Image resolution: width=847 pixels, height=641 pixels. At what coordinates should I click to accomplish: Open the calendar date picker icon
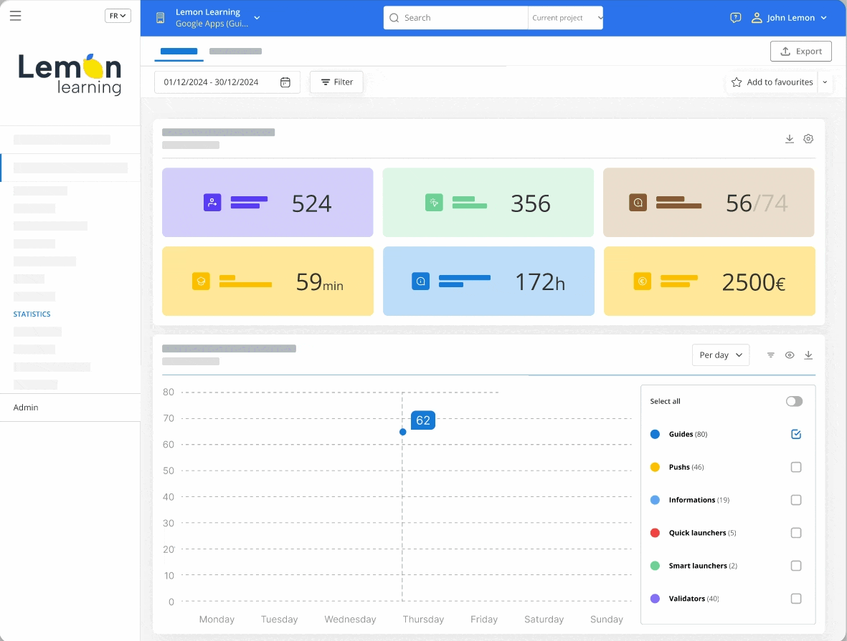tap(285, 82)
